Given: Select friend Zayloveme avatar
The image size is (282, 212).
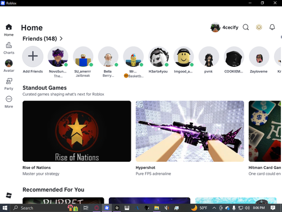Looking at the screenshot, I should coord(259,57).
